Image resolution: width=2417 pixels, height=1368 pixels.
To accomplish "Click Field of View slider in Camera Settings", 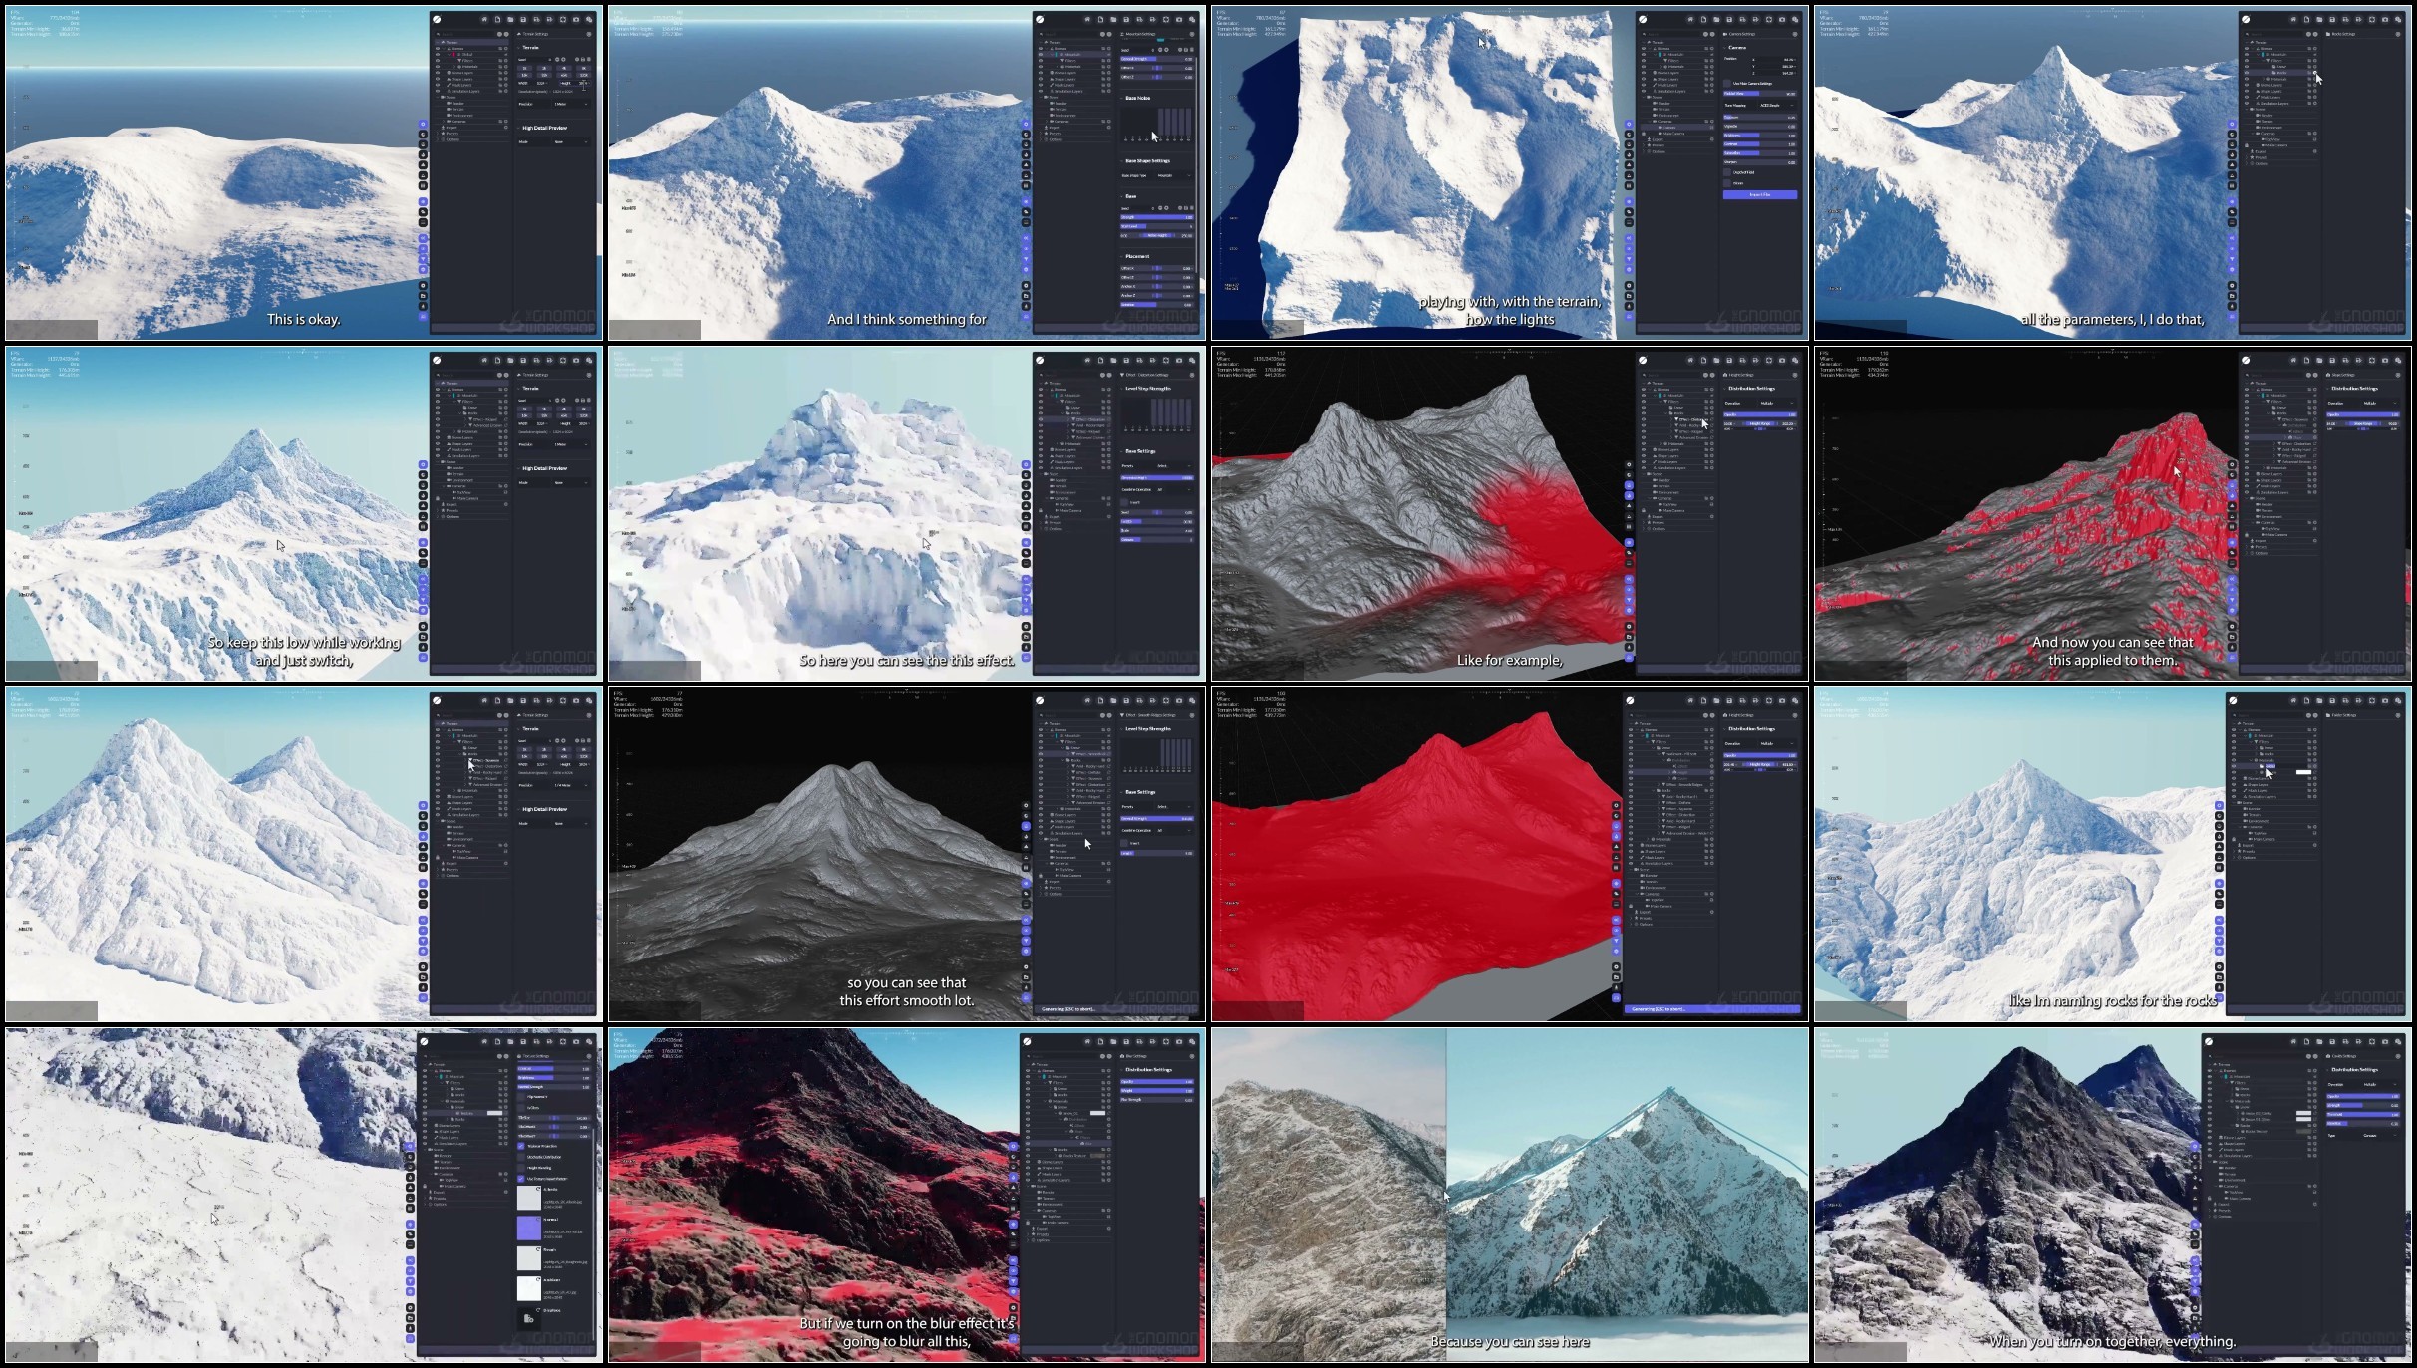I will coord(1760,94).
